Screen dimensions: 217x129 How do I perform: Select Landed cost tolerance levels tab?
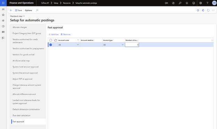pyautogui.click(x=26, y=102)
